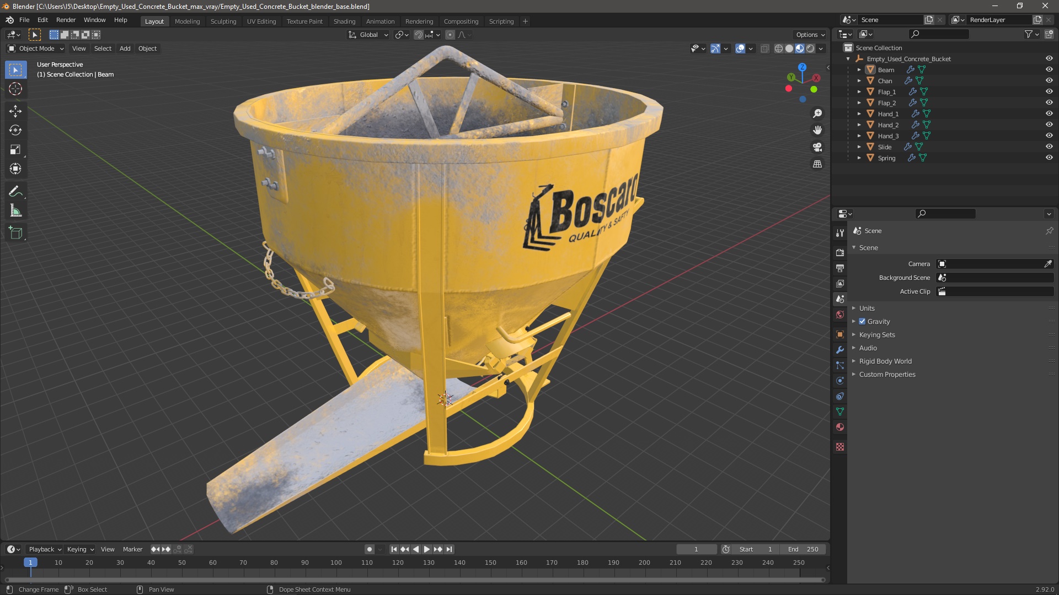Click the zoom view magnifier icon
Viewport: 1059px width, 595px height.
tap(817, 113)
